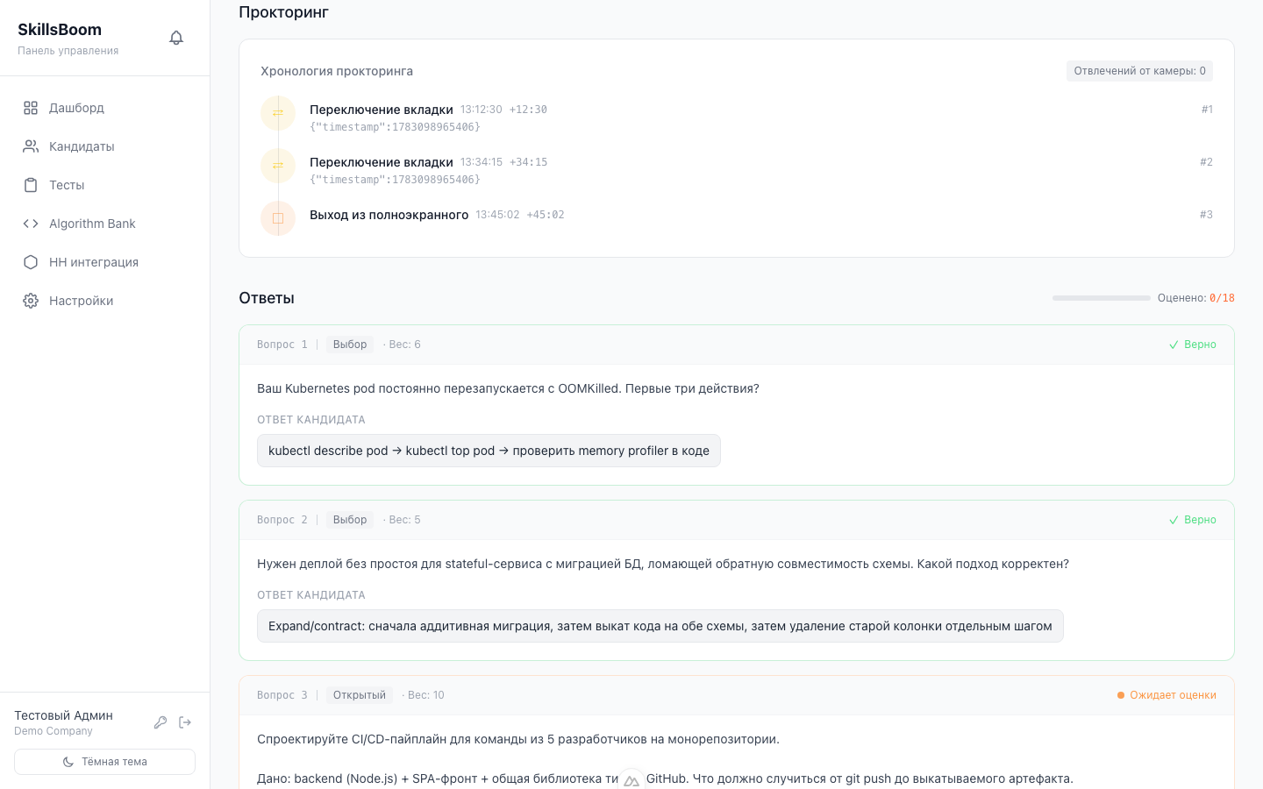Image resolution: width=1263 pixels, height=789 pixels.
Task: Click the first tab-switch event icon
Action: click(x=278, y=113)
